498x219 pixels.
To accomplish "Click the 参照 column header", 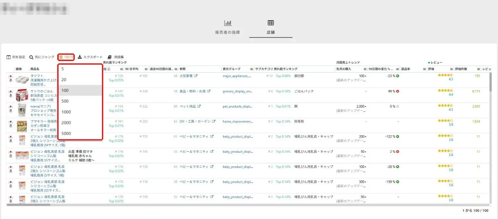I will point(183,69).
